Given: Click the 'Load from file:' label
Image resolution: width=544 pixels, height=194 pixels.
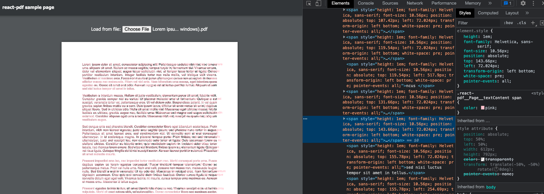Looking at the screenshot, I should tap(106, 29).
